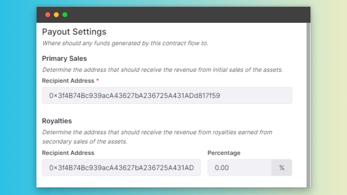Click the Royalties recipient address field
This screenshot has height=195, width=347.
click(x=121, y=167)
